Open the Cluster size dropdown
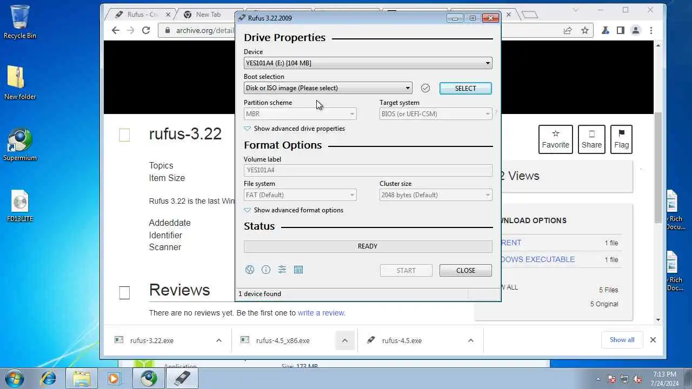 (436, 195)
